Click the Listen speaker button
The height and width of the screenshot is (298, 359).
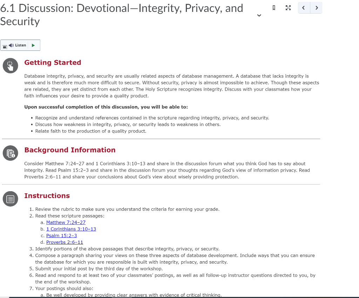18,45
